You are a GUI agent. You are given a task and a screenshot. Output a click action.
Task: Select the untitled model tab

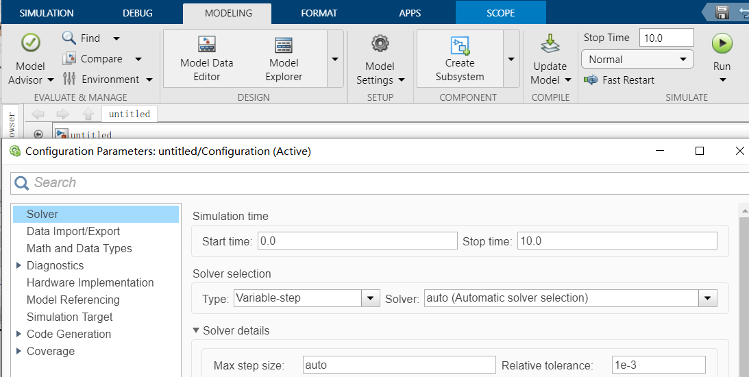[x=130, y=114]
